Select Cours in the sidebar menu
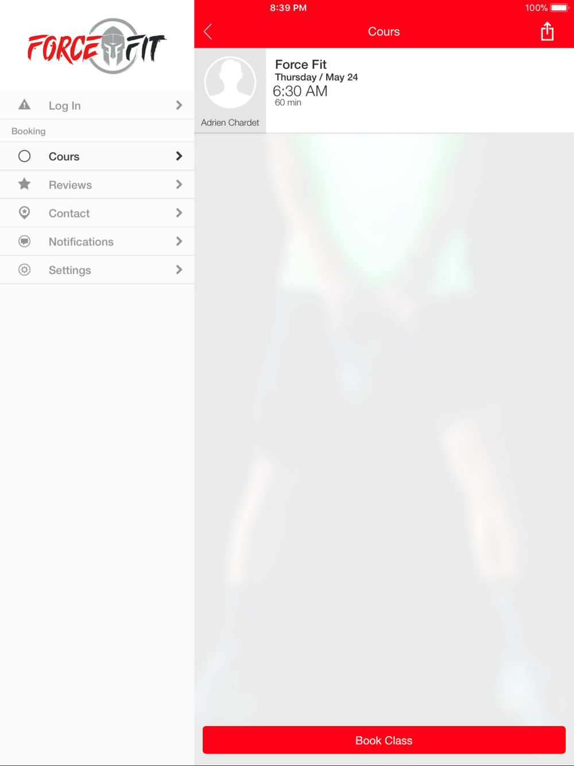 click(97, 156)
